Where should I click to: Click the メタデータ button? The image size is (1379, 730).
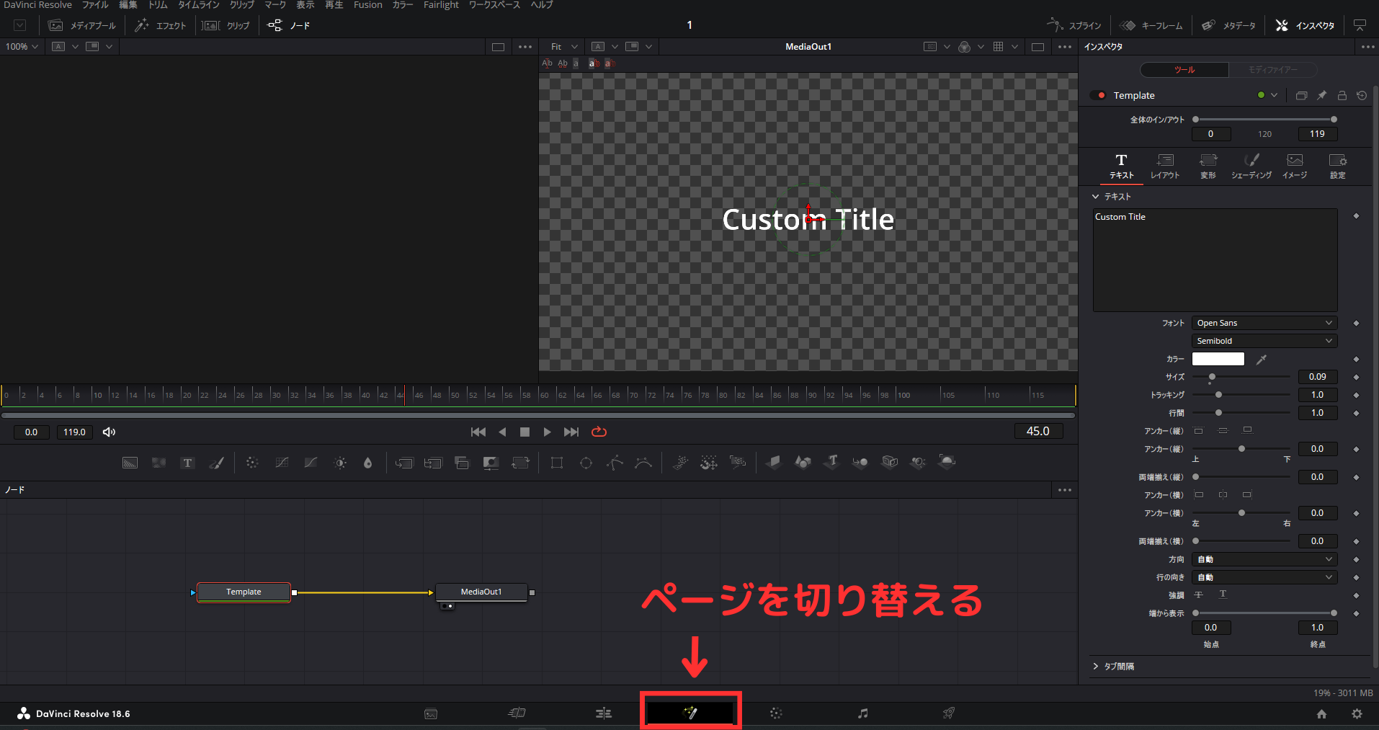pos(1228,25)
